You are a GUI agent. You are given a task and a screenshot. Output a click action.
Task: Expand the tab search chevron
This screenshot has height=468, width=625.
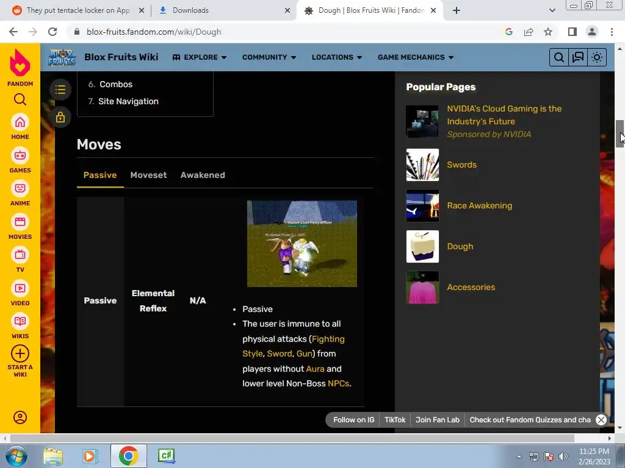click(x=552, y=10)
